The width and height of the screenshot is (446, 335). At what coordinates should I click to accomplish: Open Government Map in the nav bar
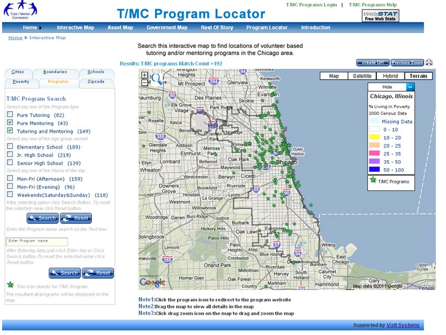[x=167, y=28]
